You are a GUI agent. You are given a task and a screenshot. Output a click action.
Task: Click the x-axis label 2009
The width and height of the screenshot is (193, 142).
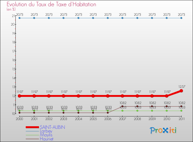pyautogui.click(x=152, y=119)
